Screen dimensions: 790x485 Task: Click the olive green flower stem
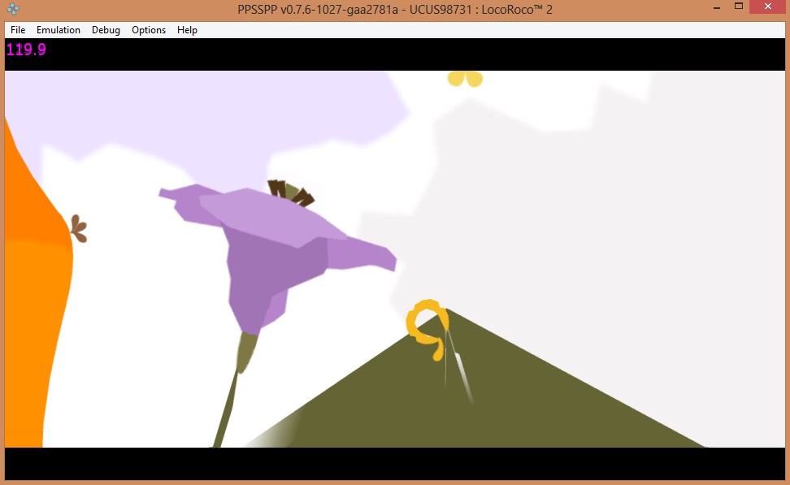tap(230, 398)
